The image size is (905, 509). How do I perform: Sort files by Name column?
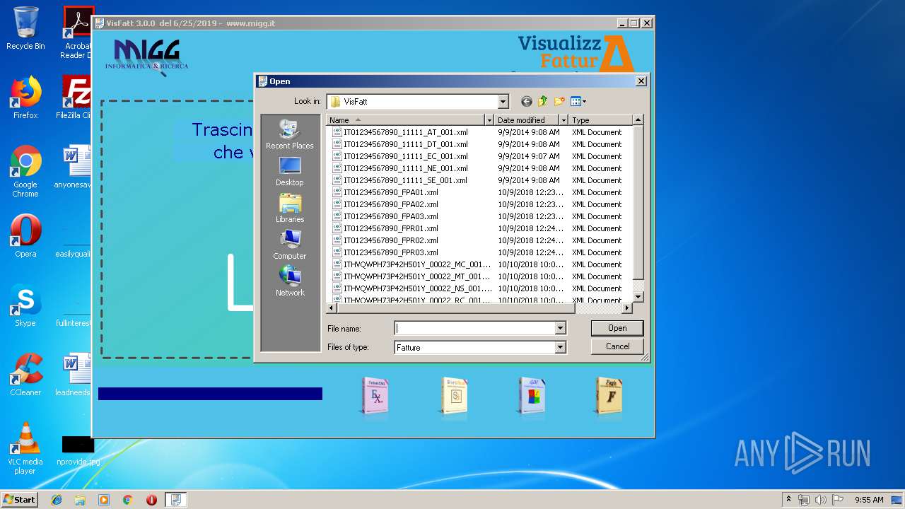[x=406, y=120]
